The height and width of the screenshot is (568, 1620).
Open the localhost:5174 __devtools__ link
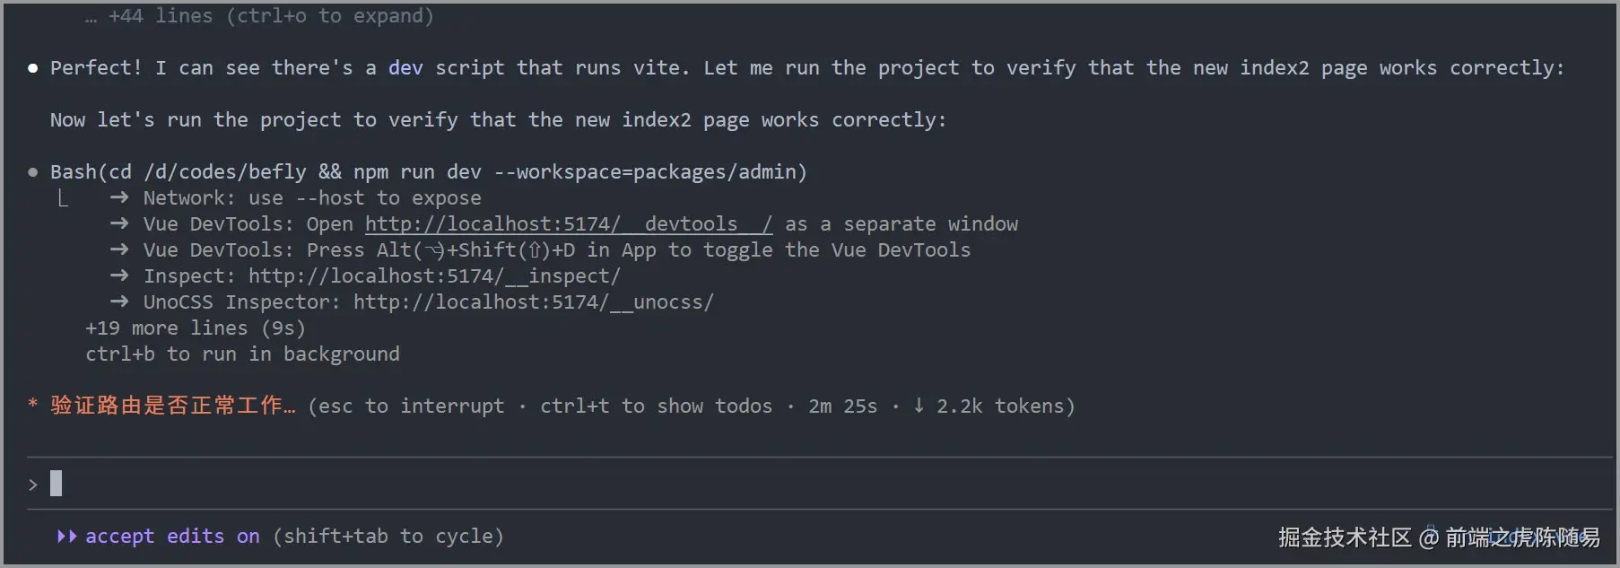(568, 224)
